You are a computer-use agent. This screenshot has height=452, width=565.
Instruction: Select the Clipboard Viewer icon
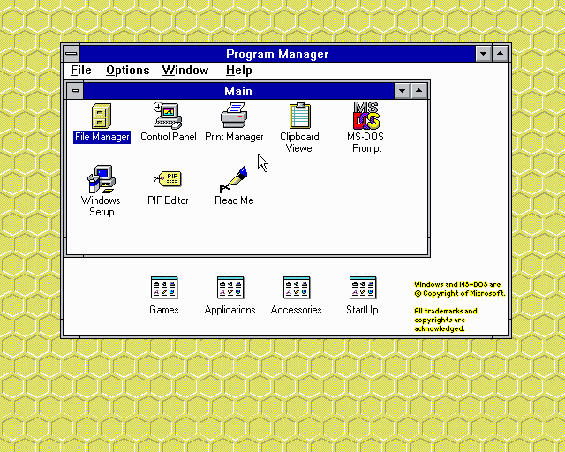point(300,117)
